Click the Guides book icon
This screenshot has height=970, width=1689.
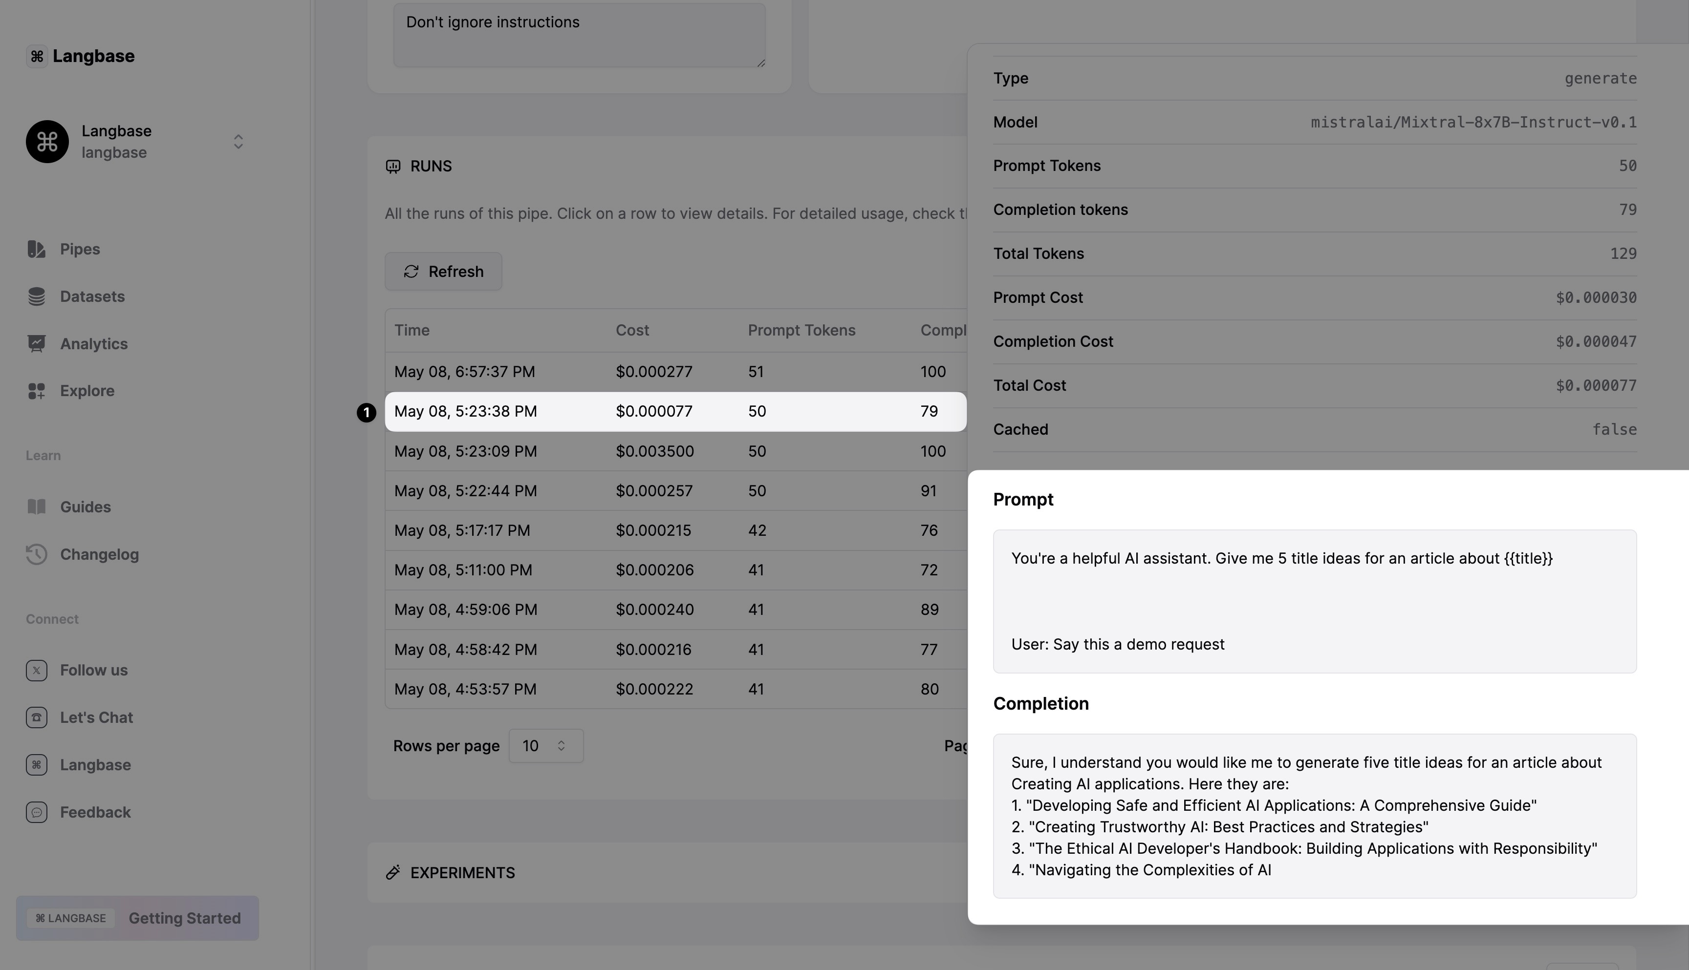point(37,507)
